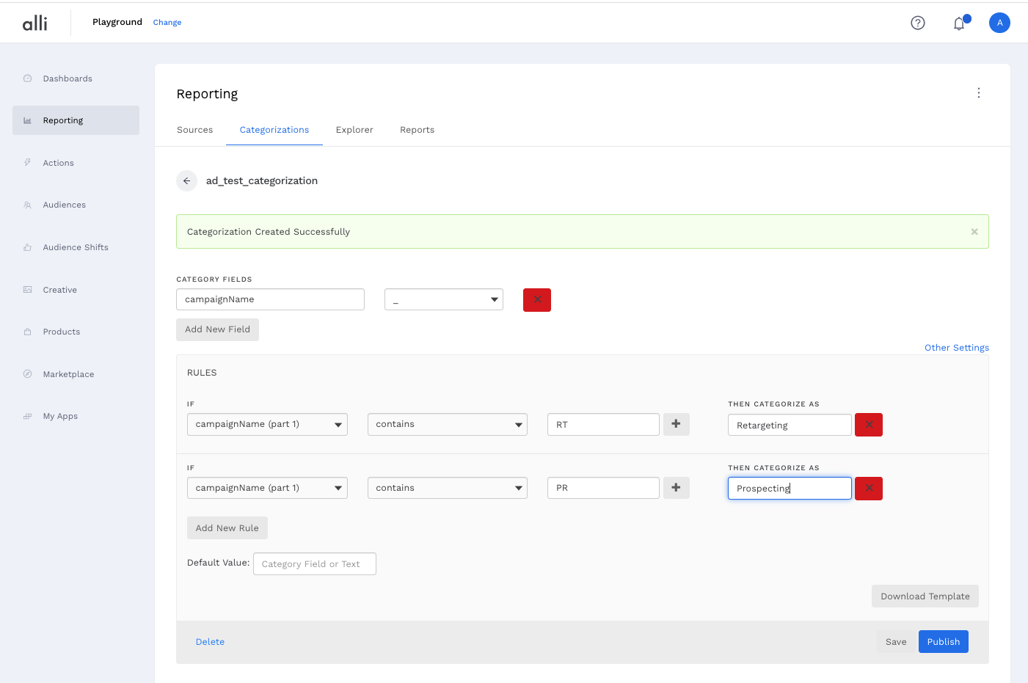1028x683 pixels.
Task: Go back using the arrow beside ad_test_categorization
Action: pos(186,180)
